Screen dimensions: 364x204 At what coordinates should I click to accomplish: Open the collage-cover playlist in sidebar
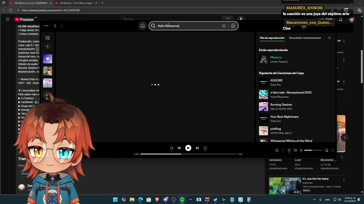click(x=47, y=71)
